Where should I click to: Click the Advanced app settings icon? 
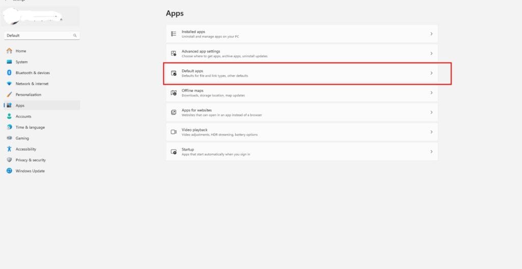(x=173, y=53)
